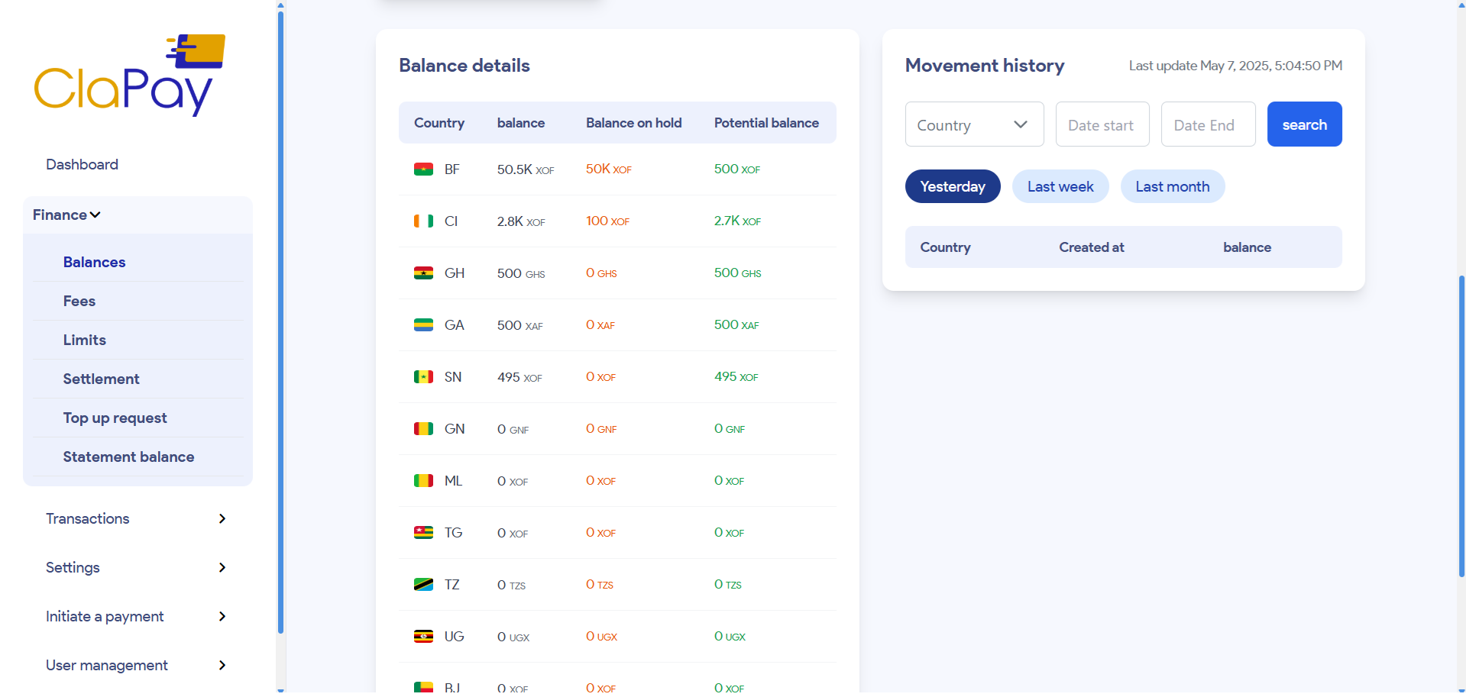Navigate to Statement balance in the sidebar
Viewport: 1466px width, 697px height.
tap(128, 457)
